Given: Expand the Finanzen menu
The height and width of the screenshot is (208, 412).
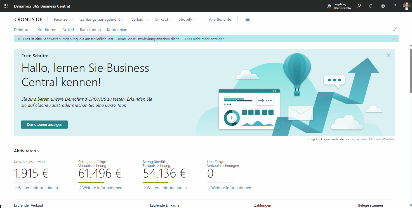Looking at the screenshot, I should click(64, 19).
